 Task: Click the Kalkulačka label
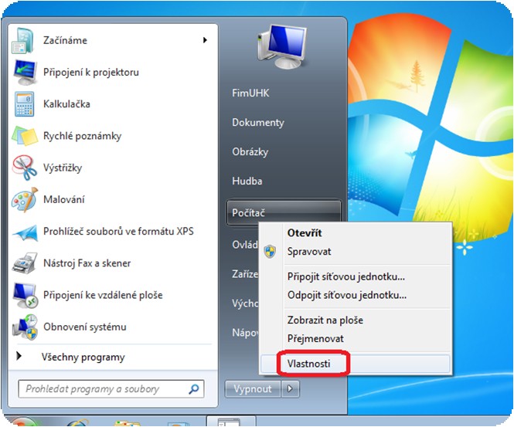(x=66, y=104)
